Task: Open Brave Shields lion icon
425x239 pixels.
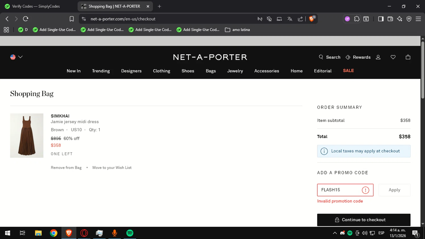Action: tap(312, 19)
